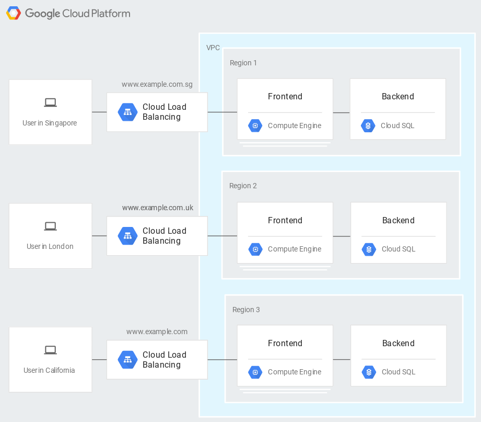Screen dimensions: 481x422
Task: Click the Cloud SQL icon in Region 1
Action: click(x=368, y=126)
